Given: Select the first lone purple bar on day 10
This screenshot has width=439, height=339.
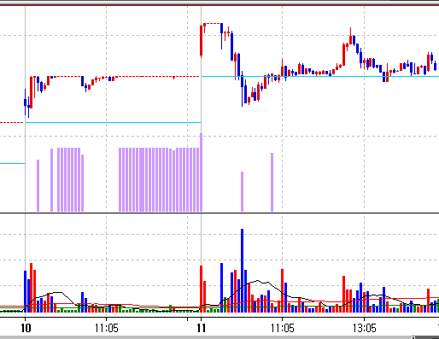Looking at the screenshot, I should pyautogui.click(x=38, y=185).
